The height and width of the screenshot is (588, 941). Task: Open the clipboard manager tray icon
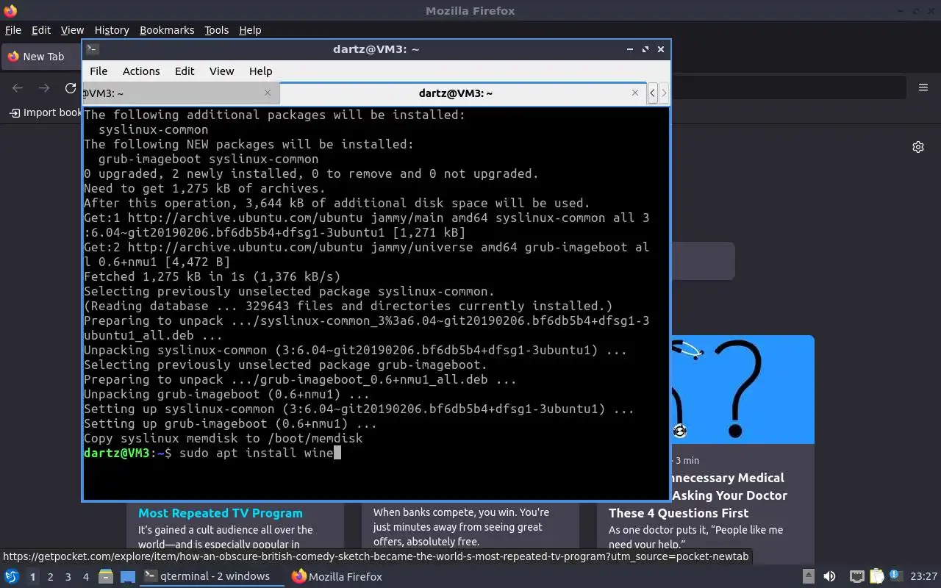click(876, 576)
